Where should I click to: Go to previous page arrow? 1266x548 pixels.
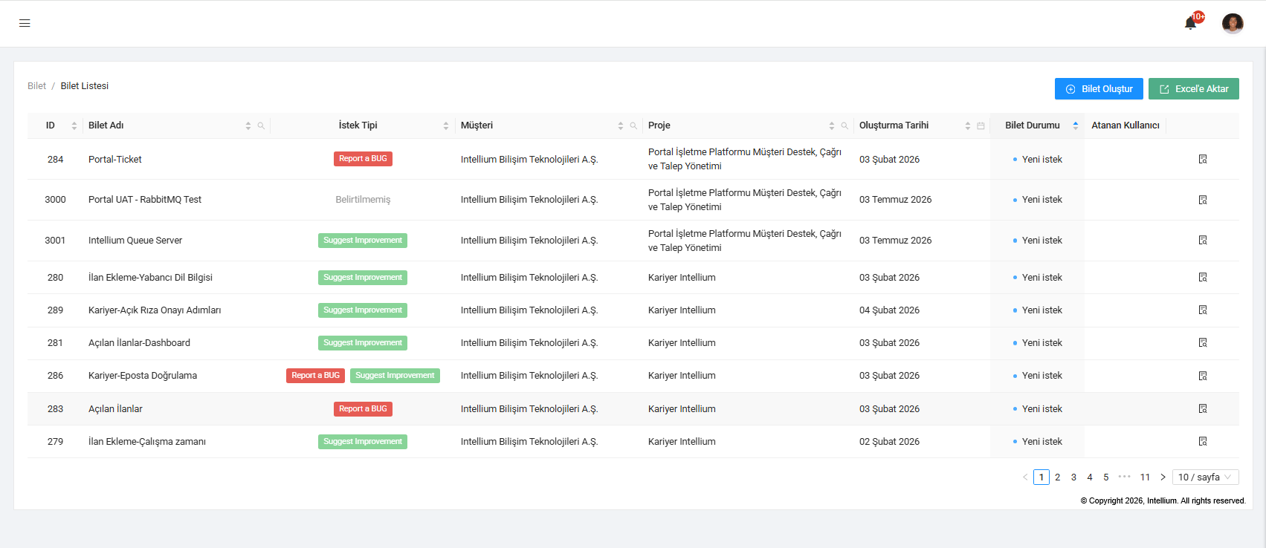tap(1025, 477)
